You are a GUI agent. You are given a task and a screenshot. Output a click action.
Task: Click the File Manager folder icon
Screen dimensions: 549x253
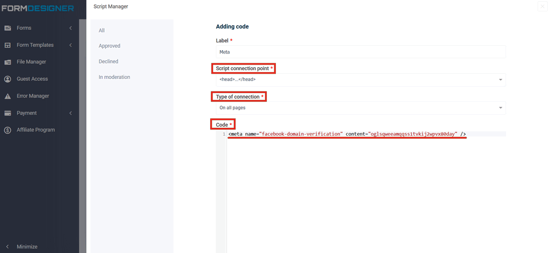[x=7, y=62]
